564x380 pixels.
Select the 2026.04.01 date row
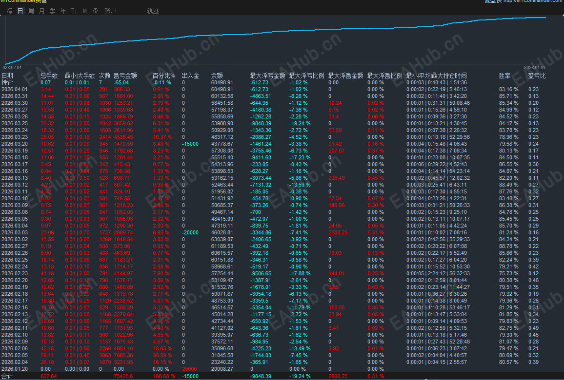[x=14, y=89]
